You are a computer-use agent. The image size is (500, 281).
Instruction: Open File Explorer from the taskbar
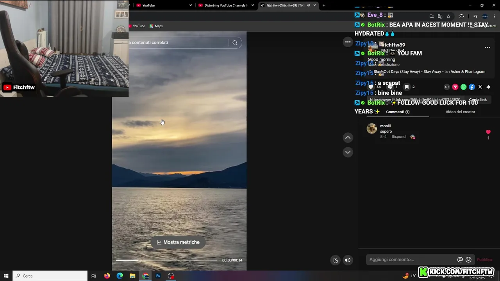click(x=133, y=276)
